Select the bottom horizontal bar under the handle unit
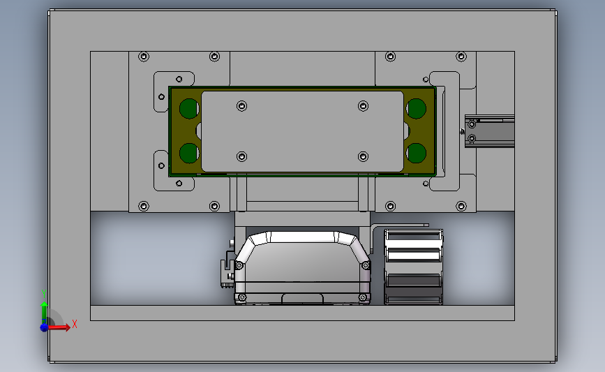The height and width of the screenshot is (372, 605). (302, 313)
